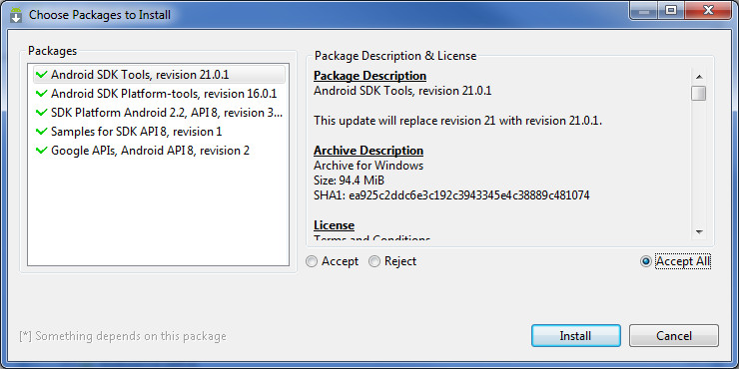The height and width of the screenshot is (369, 739).
Task: Click green checkmark beside Android SDK Platform-tools
Action: pyautogui.click(x=42, y=93)
